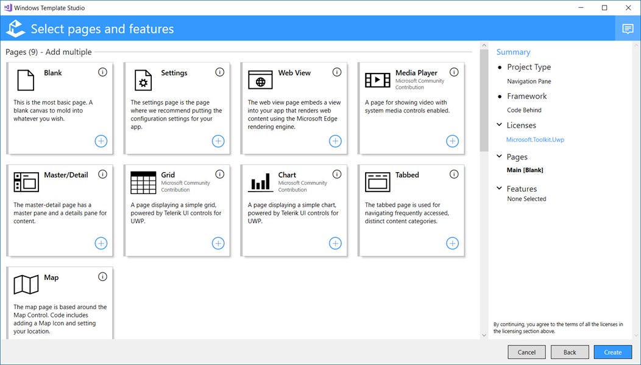Image resolution: width=641 pixels, height=365 pixels.
Task: Click the Media Player film icon
Action: point(377,80)
